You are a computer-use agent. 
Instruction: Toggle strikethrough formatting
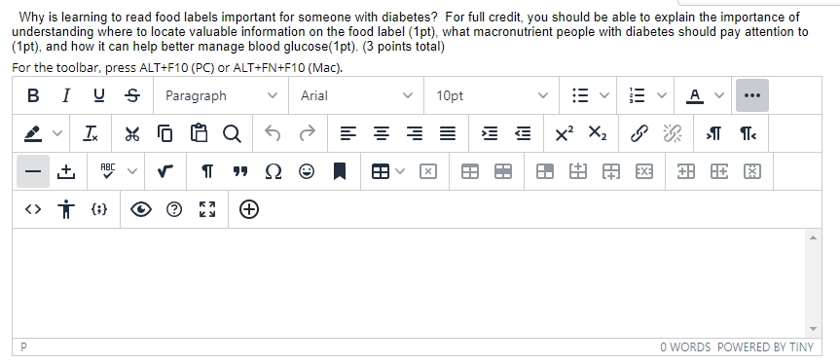132,95
